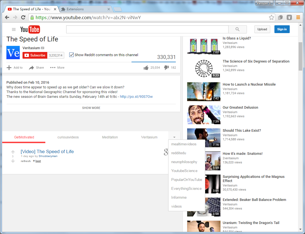Bookmark page with the star icon

point(271,18)
